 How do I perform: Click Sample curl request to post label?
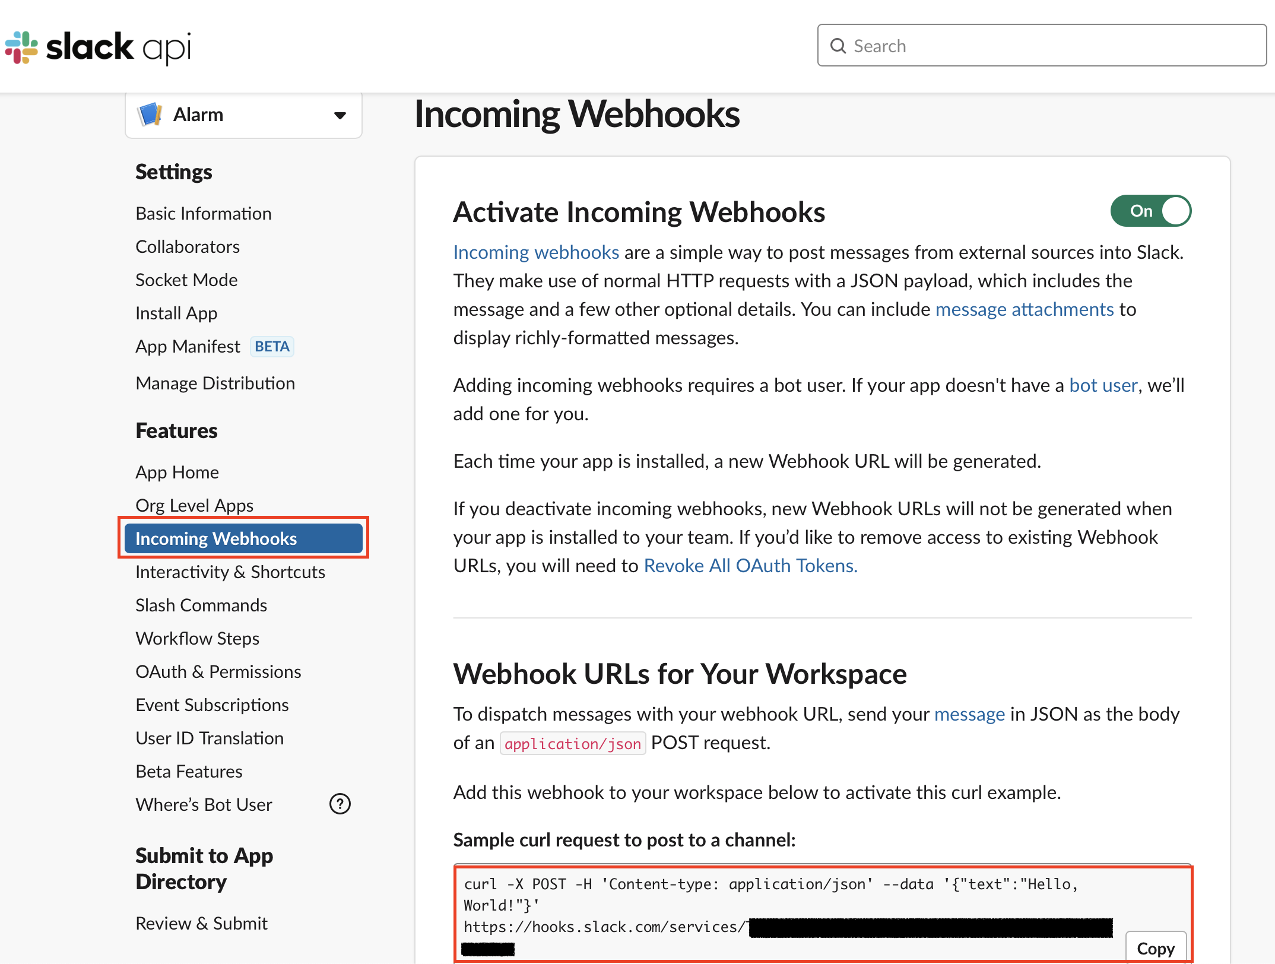tap(624, 840)
